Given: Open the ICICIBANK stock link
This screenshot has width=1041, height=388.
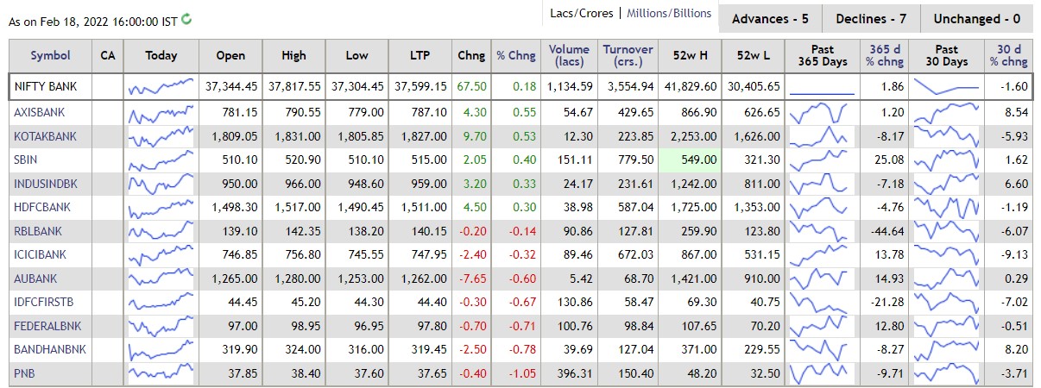Looking at the screenshot, I should click(x=41, y=254).
